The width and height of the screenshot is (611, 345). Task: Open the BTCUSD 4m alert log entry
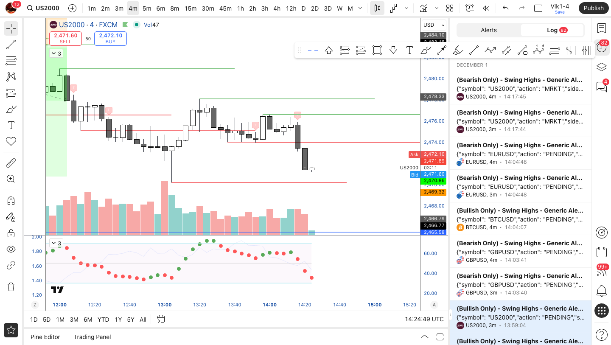tap(520, 219)
